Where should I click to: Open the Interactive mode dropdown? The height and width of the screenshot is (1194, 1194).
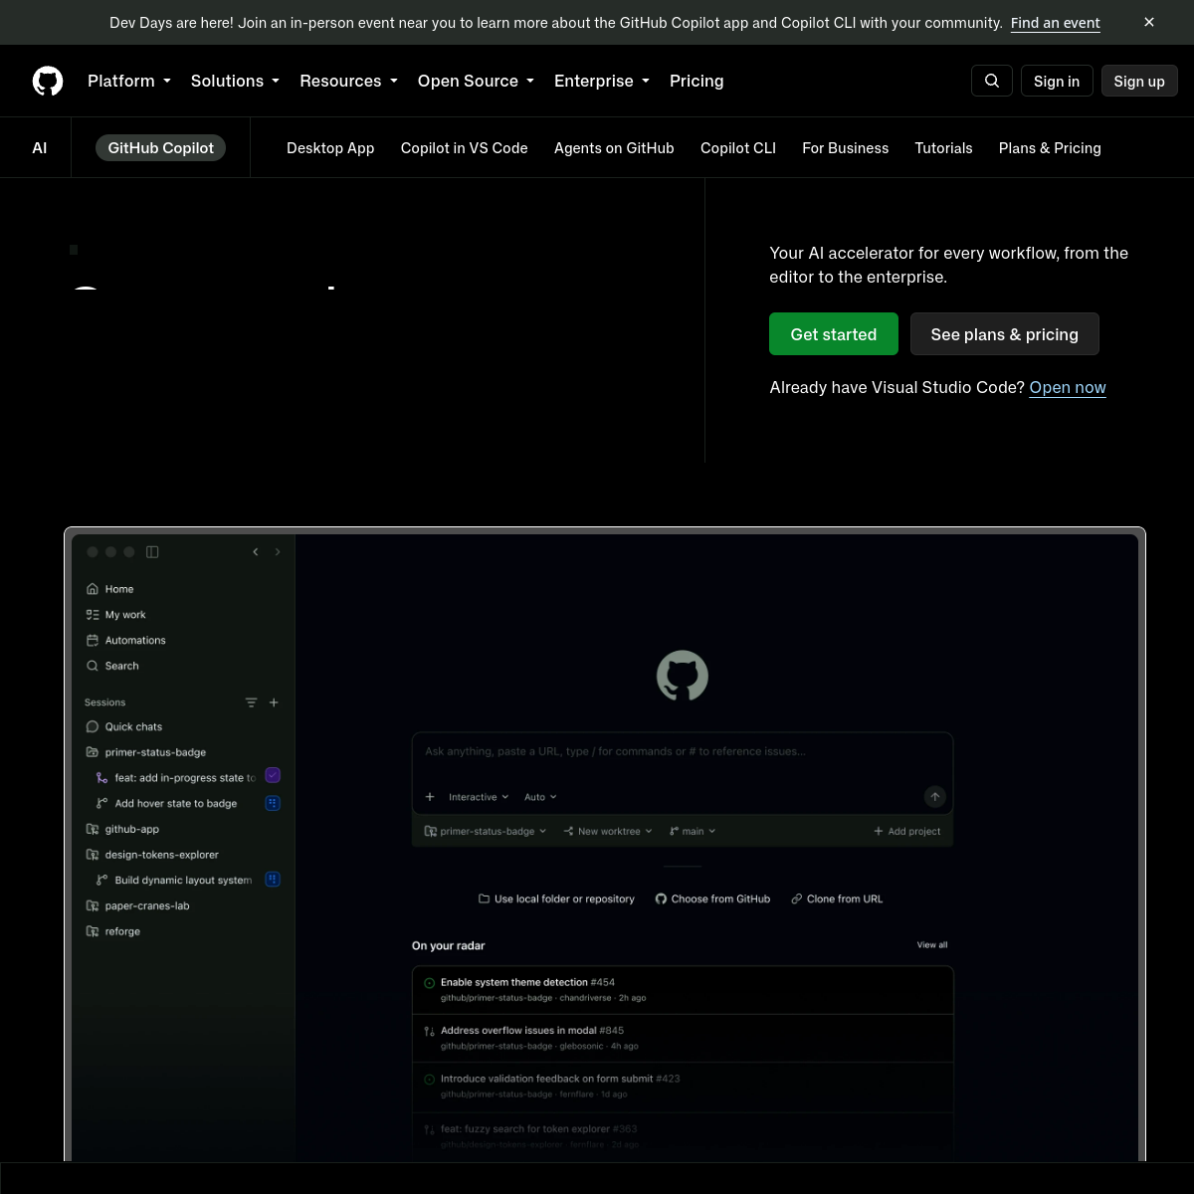click(x=479, y=797)
